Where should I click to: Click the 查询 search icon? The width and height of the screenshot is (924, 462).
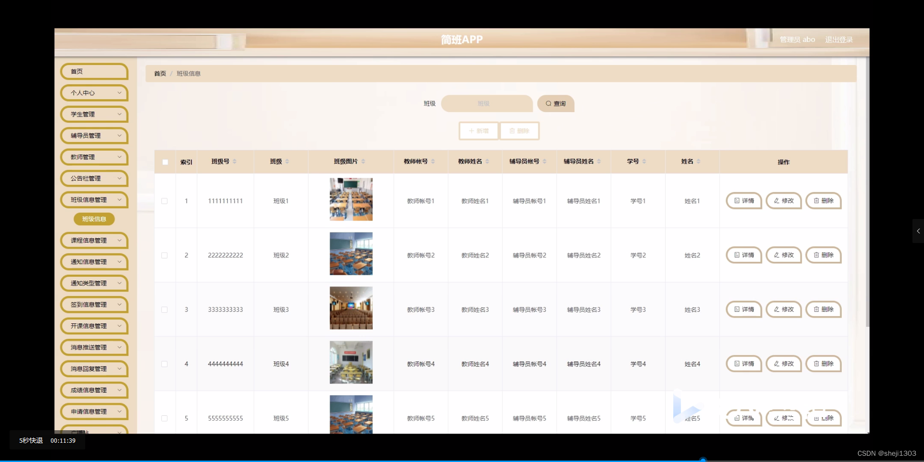click(x=549, y=103)
